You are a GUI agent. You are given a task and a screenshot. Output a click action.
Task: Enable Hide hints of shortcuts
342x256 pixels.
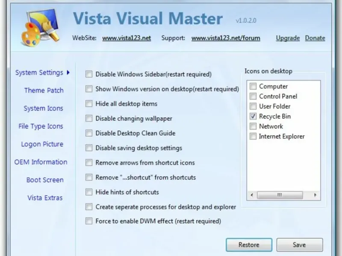click(89, 192)
